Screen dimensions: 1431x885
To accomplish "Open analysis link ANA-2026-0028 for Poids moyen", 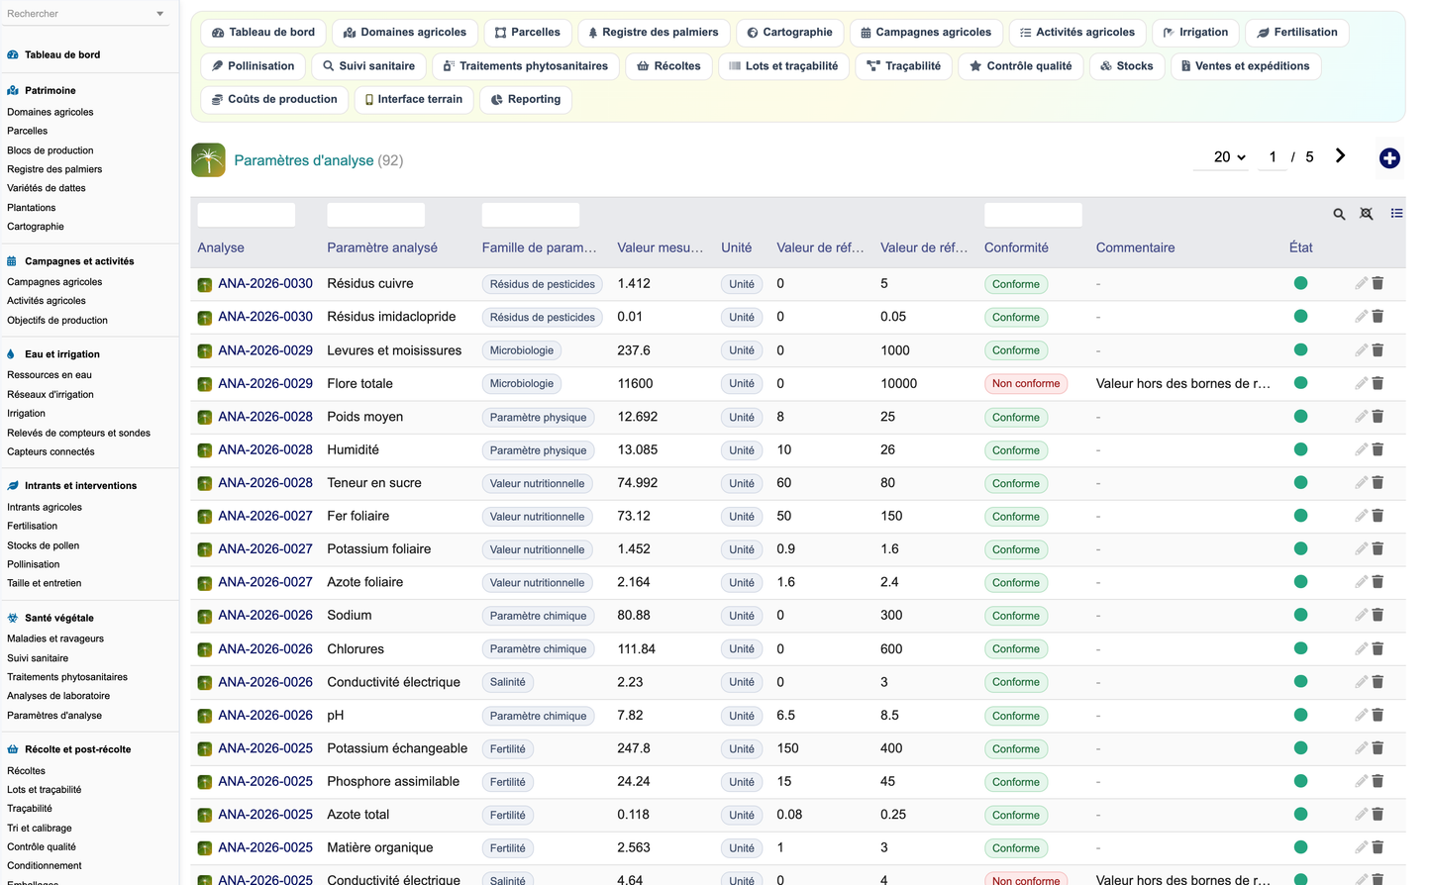I will pos(265,417).
